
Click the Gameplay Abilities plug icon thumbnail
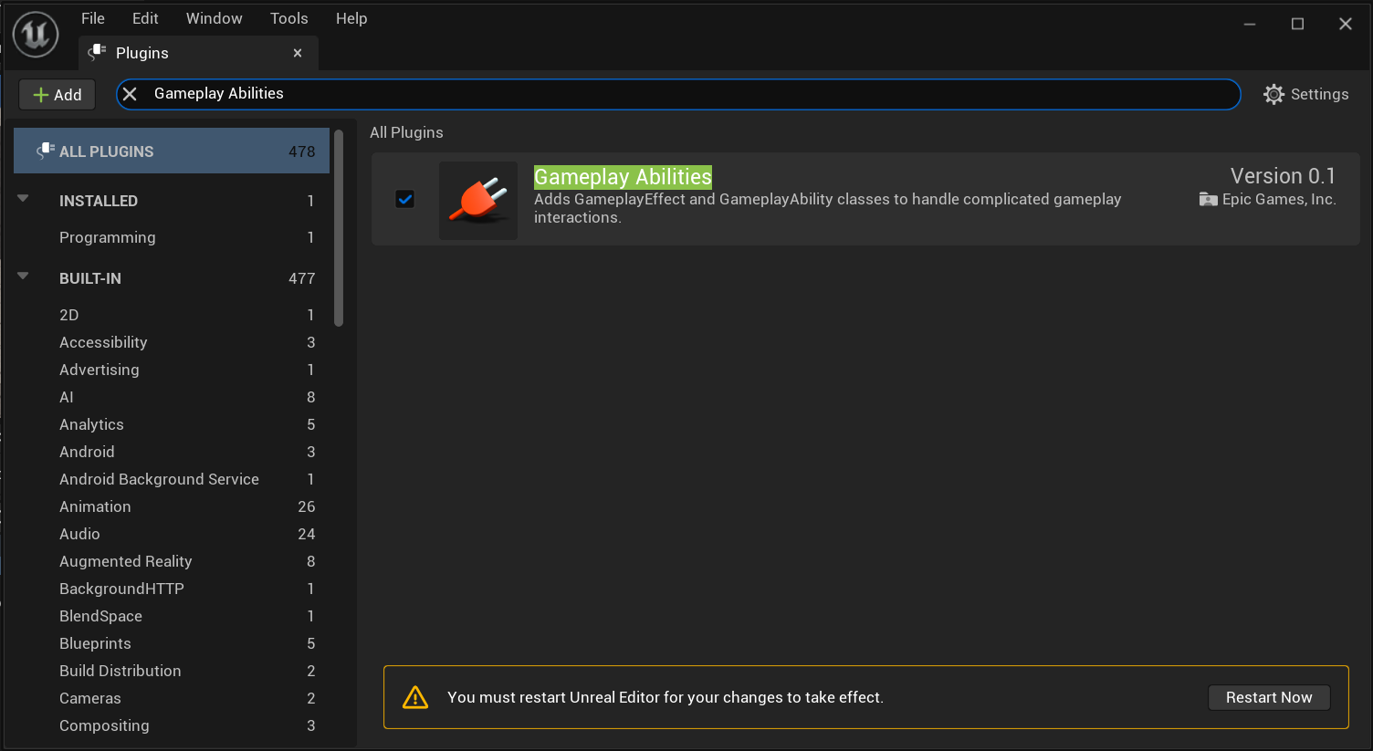click(478, 201)
